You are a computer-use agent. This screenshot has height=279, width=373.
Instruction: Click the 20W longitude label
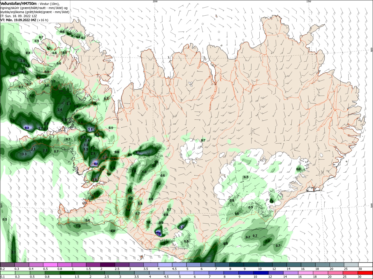tap(155, 1)
